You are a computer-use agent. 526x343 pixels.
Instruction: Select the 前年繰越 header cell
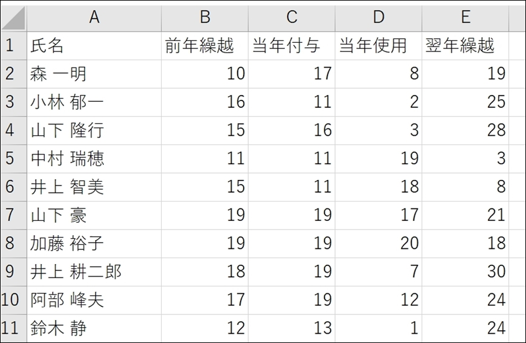[205, 45]
